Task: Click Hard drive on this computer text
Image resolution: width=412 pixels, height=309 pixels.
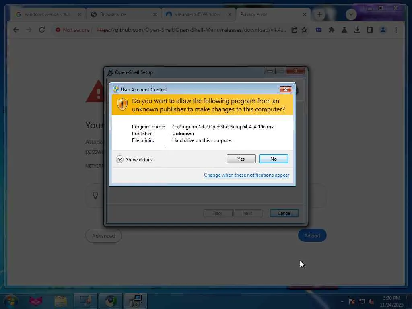Action: point(202,140)
